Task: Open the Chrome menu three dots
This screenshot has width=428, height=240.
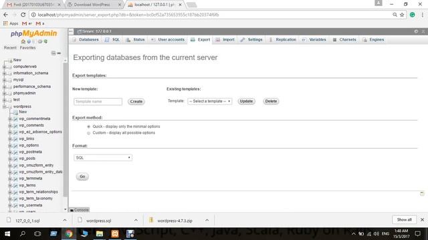Action: pyautogui.click(x=422, y=15)
